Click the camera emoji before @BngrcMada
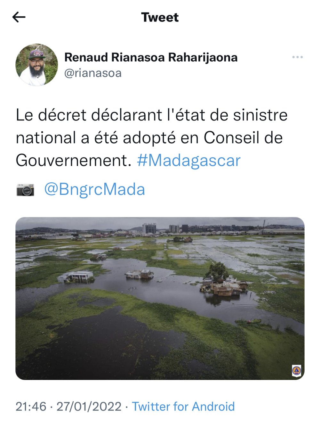 point(25,190)
